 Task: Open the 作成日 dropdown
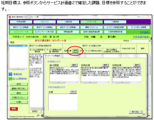(x=149, y=41)
